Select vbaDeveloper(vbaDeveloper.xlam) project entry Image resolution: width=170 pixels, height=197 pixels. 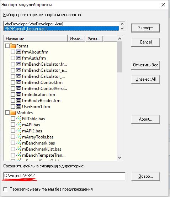[61, 24]
